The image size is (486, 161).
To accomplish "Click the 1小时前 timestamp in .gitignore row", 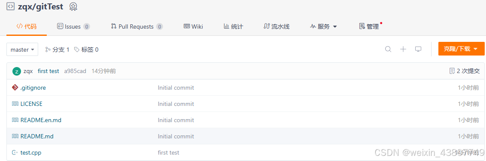I will click(x=468, y=88).
